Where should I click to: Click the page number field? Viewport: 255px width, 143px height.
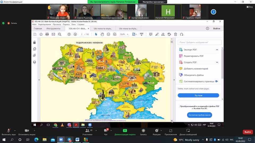tap(82, 34)
